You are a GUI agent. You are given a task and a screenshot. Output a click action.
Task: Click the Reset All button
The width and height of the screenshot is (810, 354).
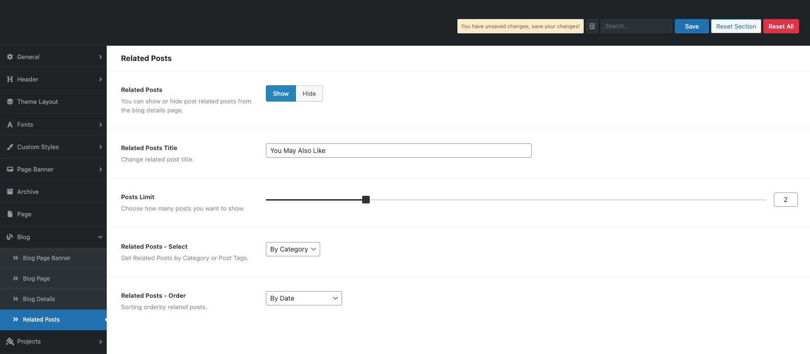coord(781,26)
